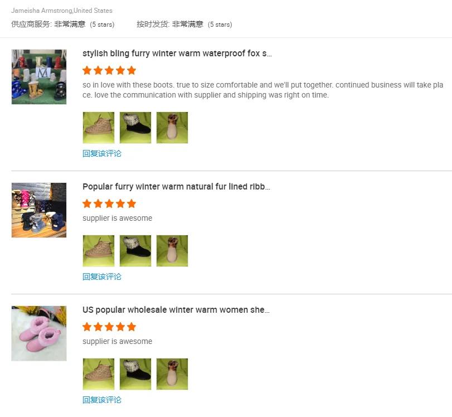View black fur-cuff boot photo in third review
The height and width of the screenshot is (417, 452).
point(135,374)
